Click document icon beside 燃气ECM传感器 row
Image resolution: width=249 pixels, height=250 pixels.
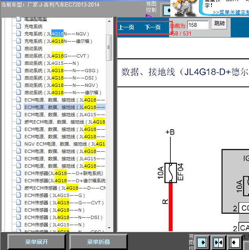pos(19,188)
